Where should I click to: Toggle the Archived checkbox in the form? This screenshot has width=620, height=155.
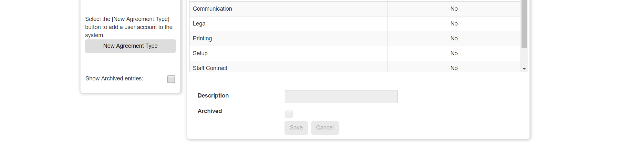(x=288, y=114)
